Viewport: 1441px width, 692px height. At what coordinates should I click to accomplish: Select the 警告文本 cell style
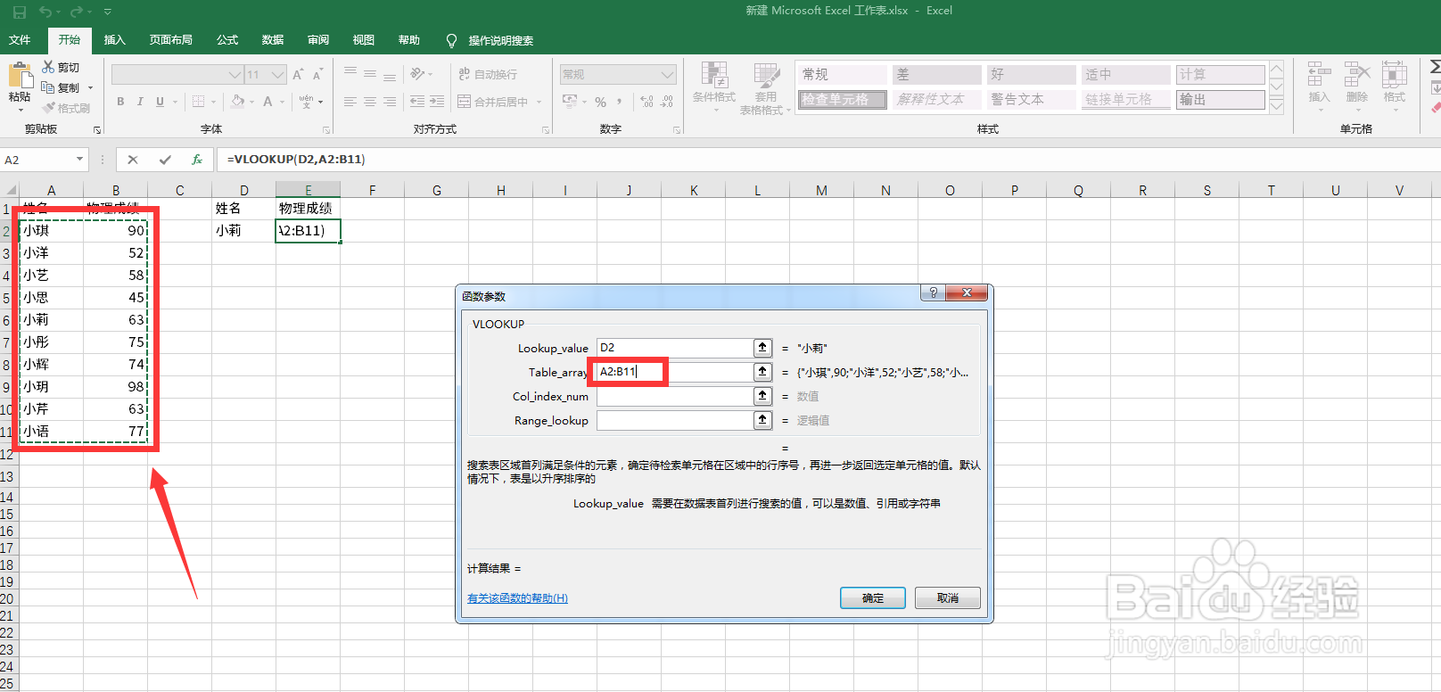pyautogui.click(x=1031, y=99)
